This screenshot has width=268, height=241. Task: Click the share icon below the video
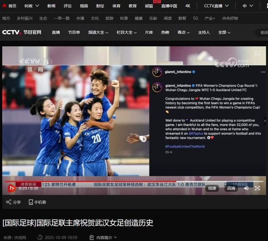tap(9, 202)
